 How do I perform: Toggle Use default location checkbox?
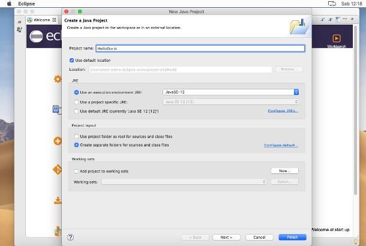tap(71, 60)
